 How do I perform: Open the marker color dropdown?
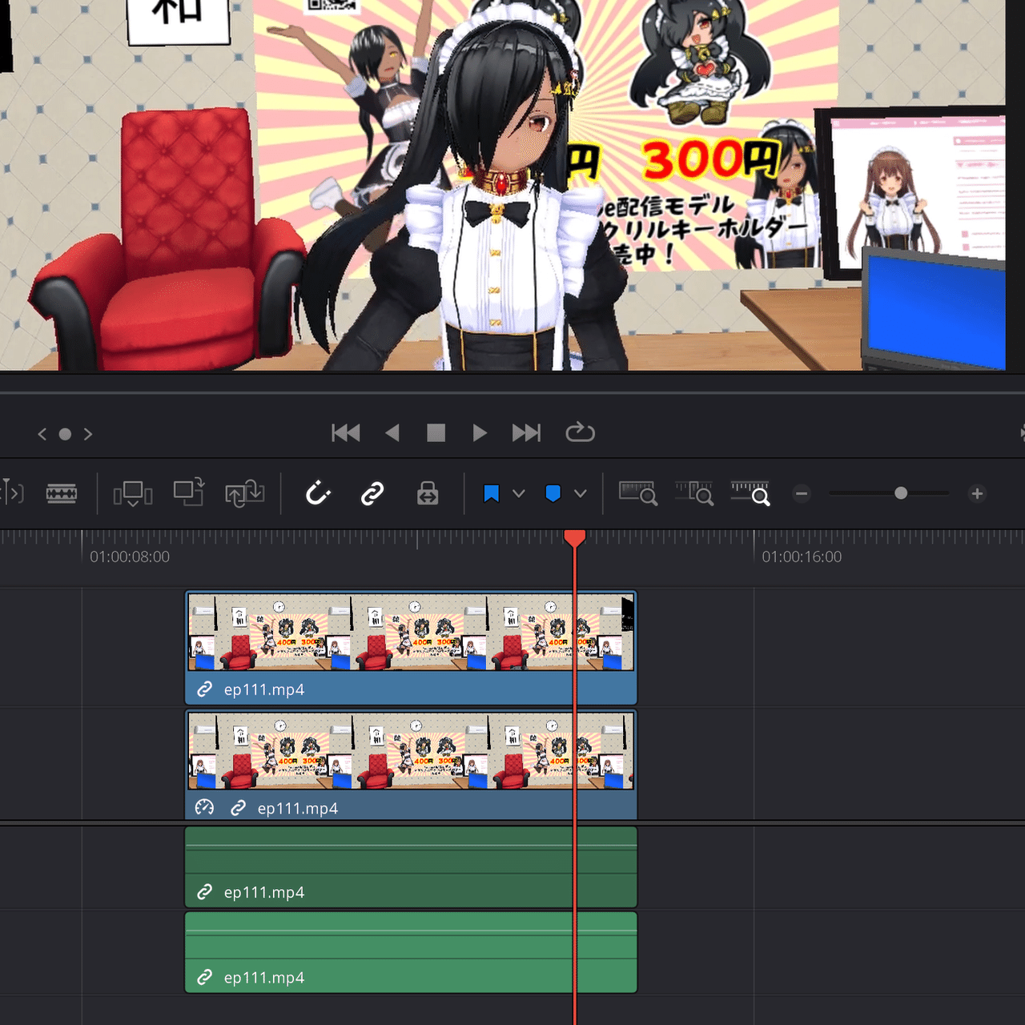(582, 493)
